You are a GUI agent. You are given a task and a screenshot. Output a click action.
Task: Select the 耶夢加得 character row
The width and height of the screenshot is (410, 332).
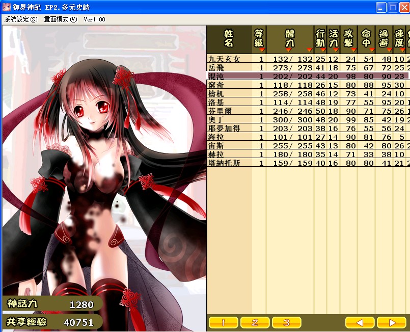click(x=308, y=129)
